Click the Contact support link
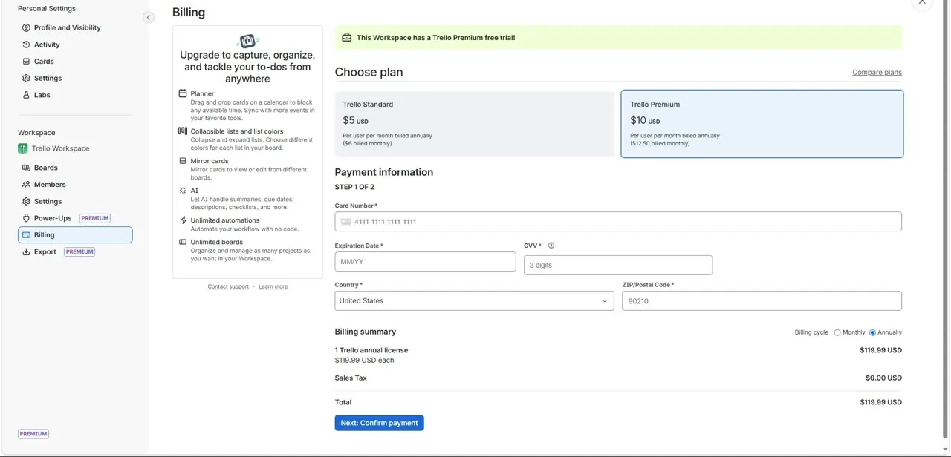This screenshot has height=457, width=951. (x=228, y=286)
